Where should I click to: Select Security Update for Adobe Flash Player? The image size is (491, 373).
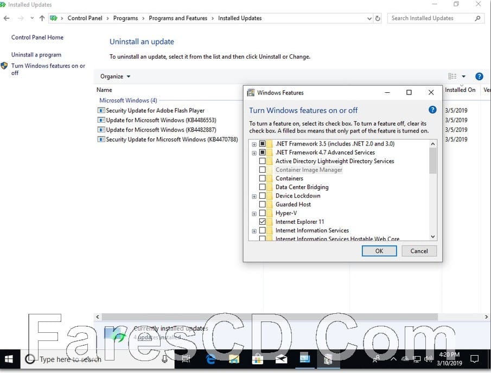click(x=155, y=110)
